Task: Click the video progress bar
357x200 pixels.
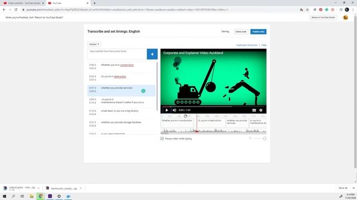Action: [x=213, y=106]
